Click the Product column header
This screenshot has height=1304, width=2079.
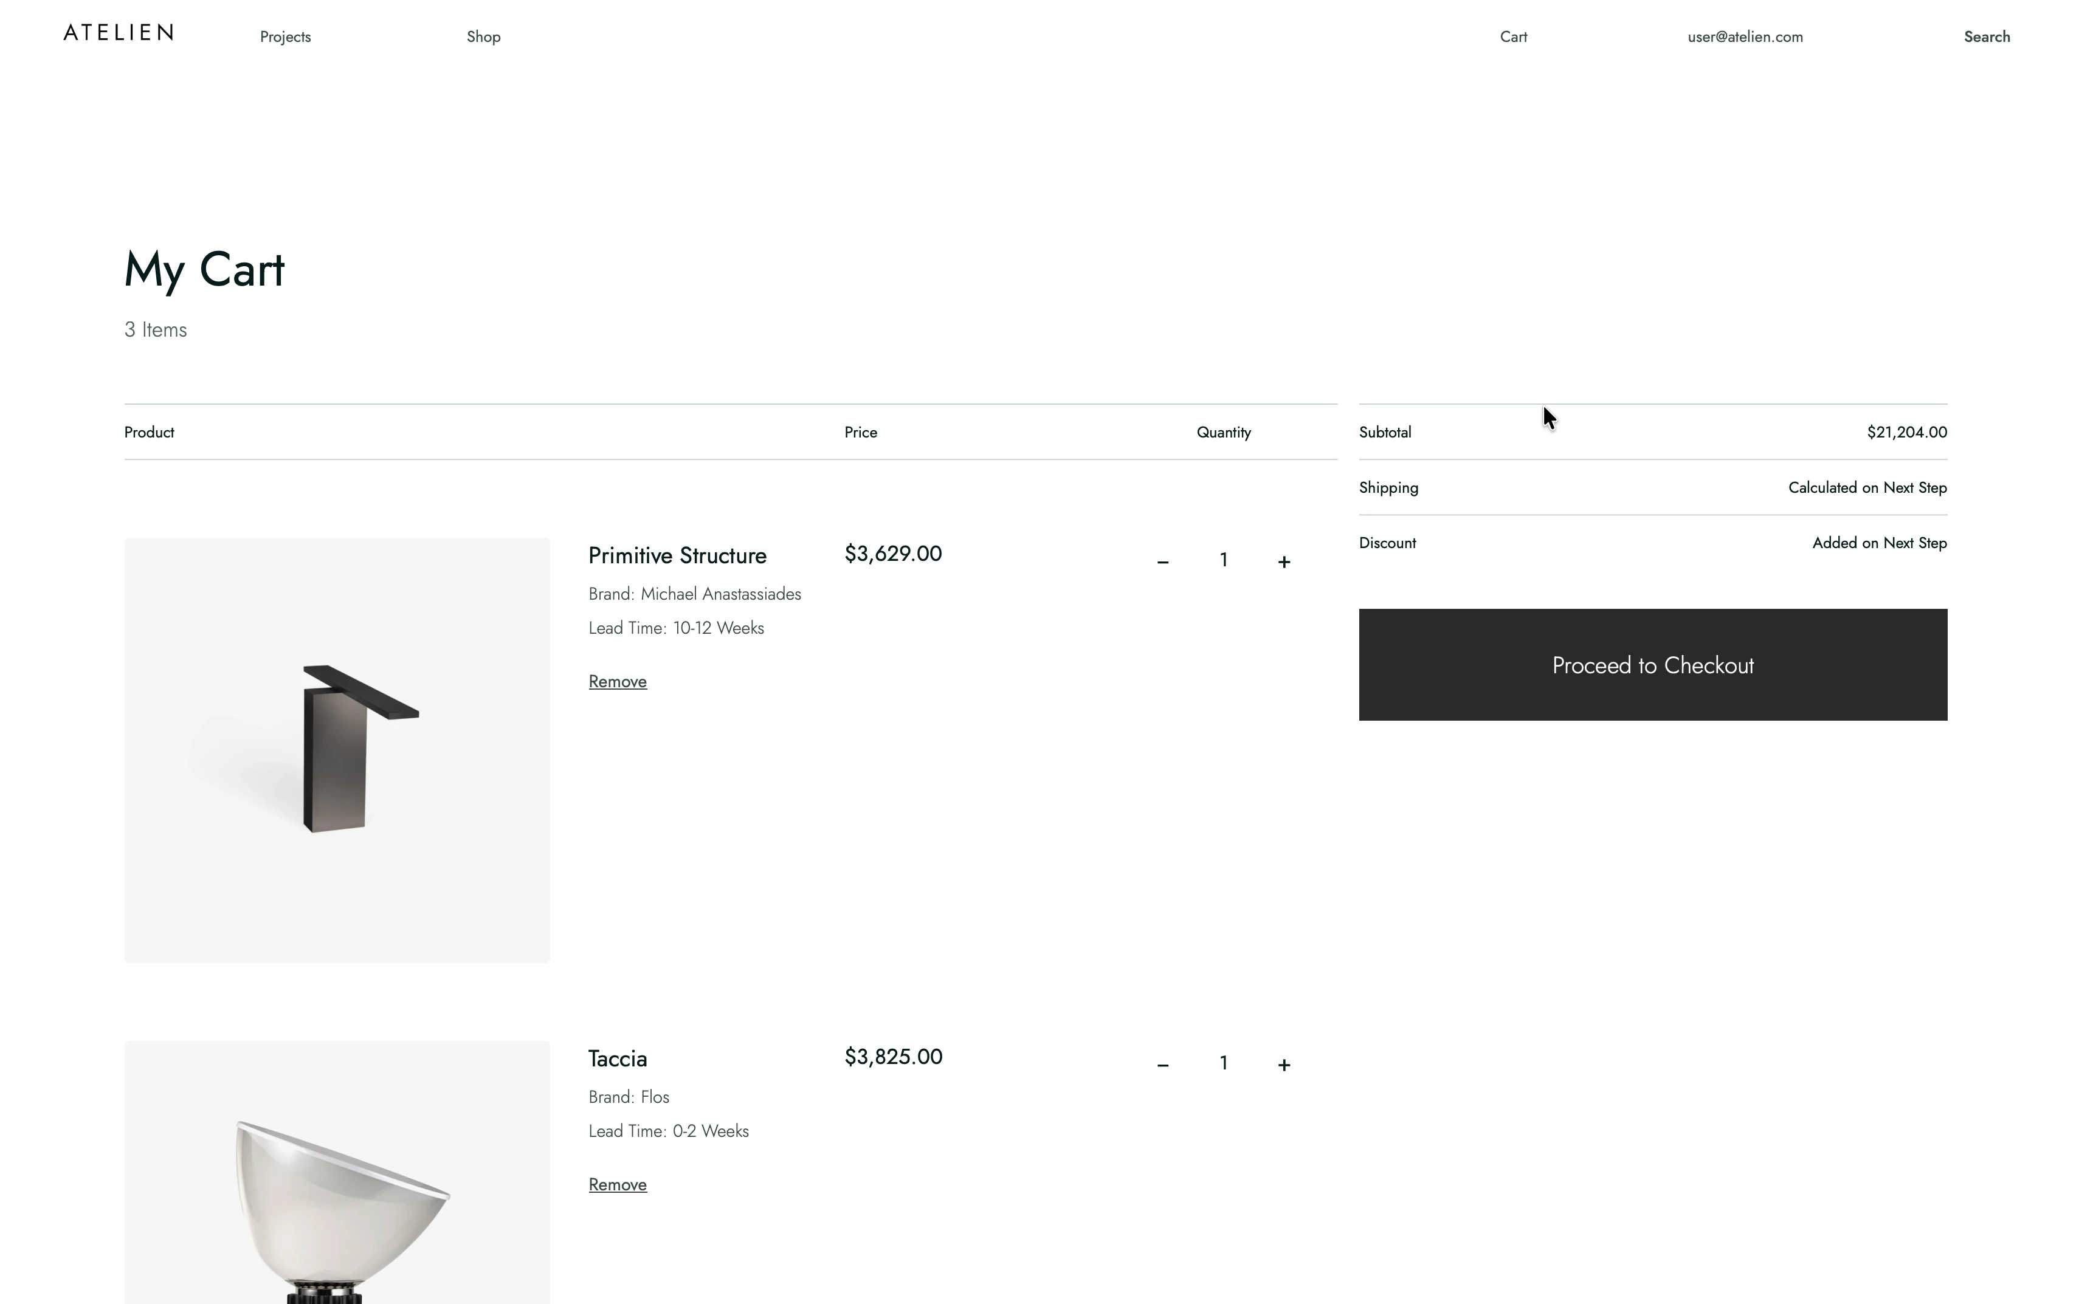pyautogui.click(x=150, y=432)
